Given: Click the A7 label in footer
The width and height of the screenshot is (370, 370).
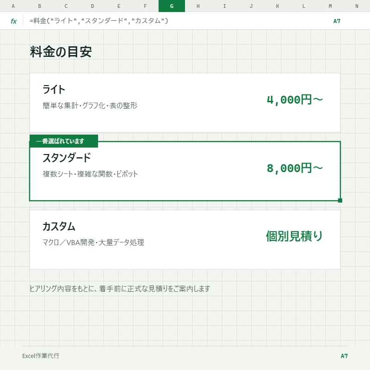Looking at the screenshot, I should 344,356.
